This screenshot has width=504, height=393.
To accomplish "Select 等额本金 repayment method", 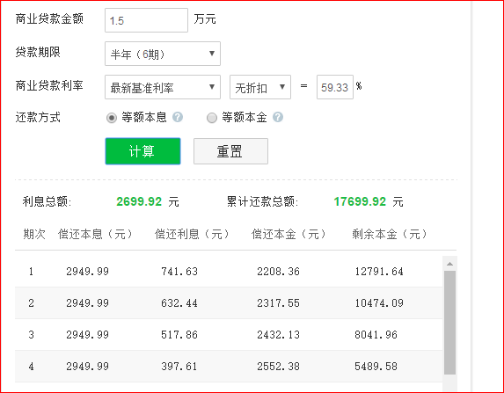I will [212, 118].
